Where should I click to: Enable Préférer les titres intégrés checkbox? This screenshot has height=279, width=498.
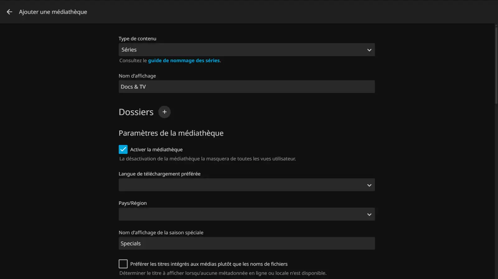123,264
